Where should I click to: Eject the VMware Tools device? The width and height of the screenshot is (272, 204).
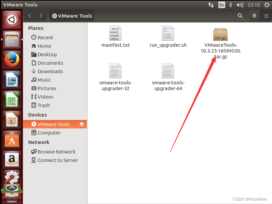(81, 124)
